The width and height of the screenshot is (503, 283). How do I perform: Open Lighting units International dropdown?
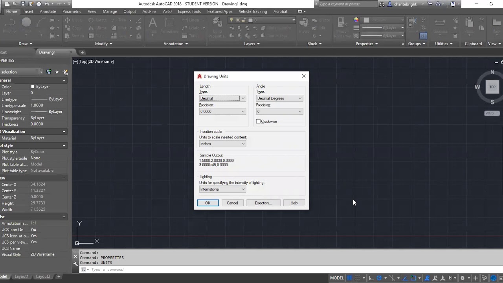pos(222,189)
